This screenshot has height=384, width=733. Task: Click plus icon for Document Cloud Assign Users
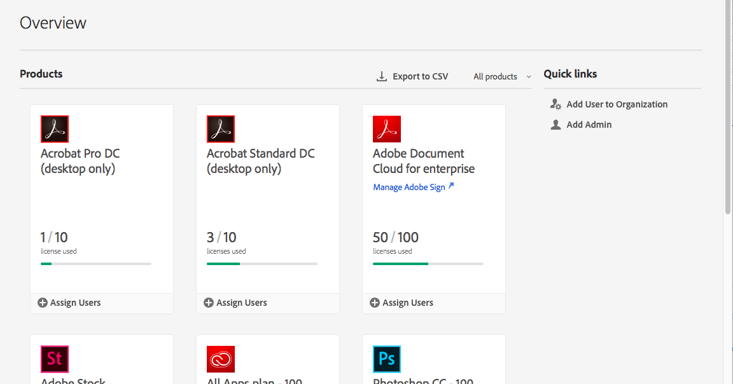pyautogui.click(x=374, y=303)
